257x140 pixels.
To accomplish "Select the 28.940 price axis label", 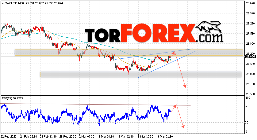I will pos(251,13).
